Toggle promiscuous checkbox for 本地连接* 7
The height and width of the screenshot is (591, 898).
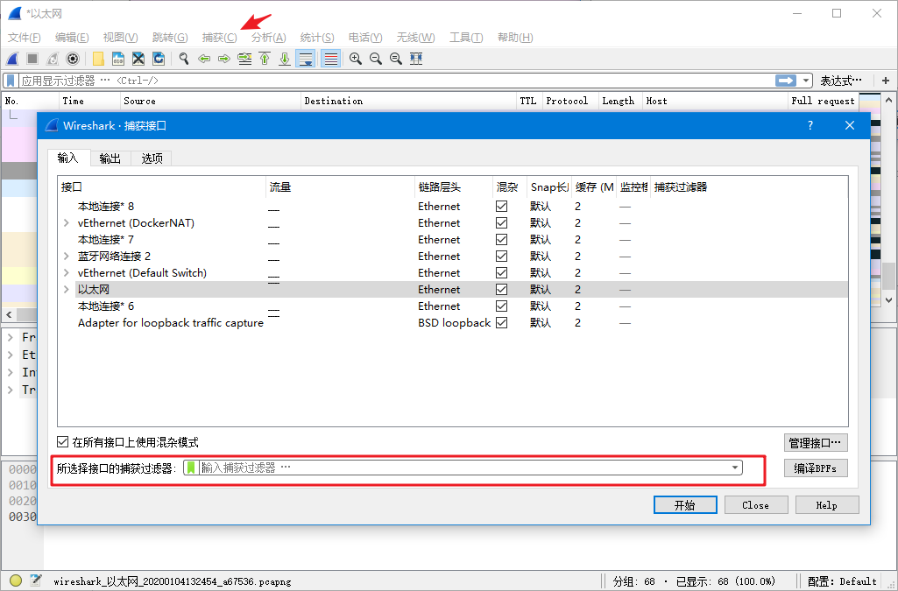502,239
